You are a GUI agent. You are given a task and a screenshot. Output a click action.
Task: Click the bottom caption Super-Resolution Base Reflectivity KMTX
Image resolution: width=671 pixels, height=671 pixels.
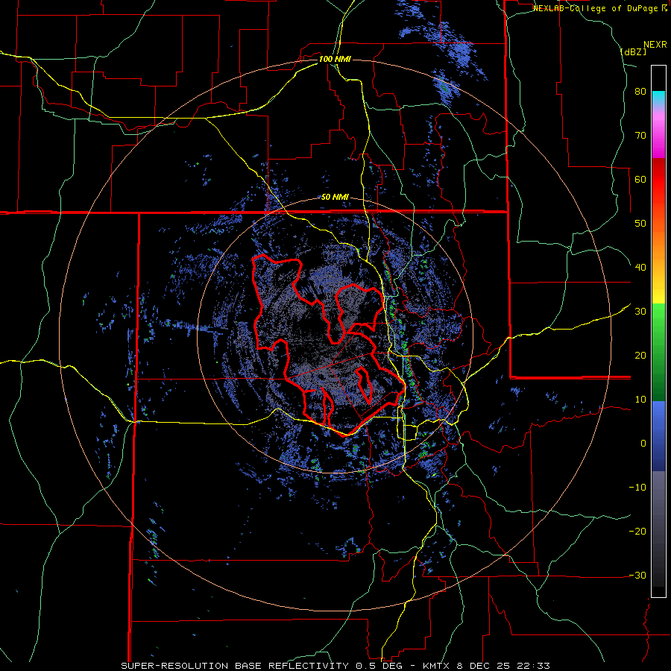[335, 666]
